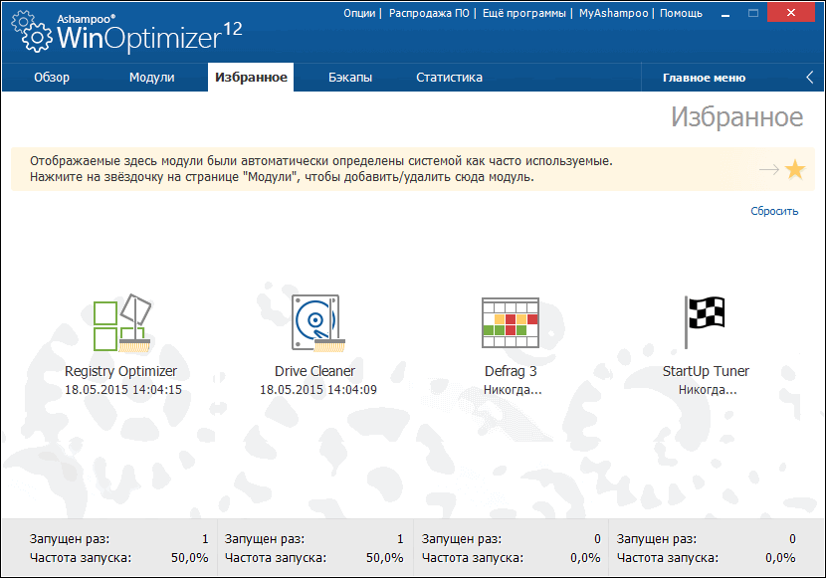The width and height of the screenshot is (826, 578).
Task: Click the Сбросить link
Action: tap(774, 211)
